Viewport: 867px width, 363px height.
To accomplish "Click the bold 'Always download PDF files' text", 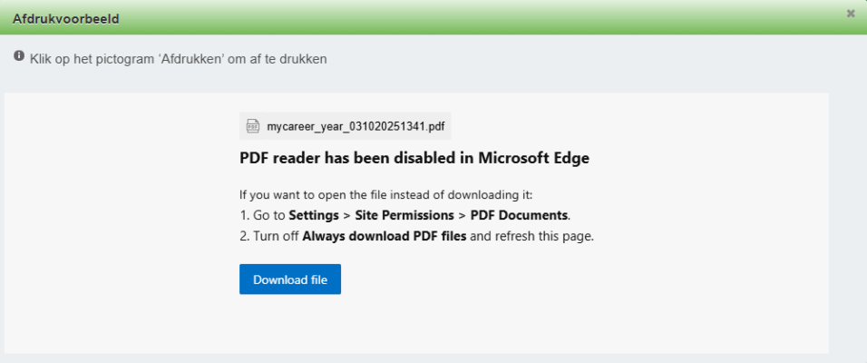I will (x=384, y=236).
